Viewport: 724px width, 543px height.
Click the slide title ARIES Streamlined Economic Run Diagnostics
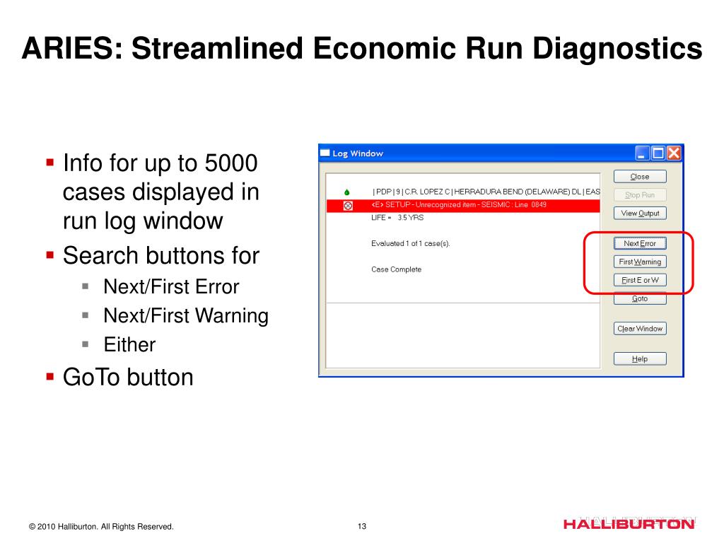[x=362, y=48]
